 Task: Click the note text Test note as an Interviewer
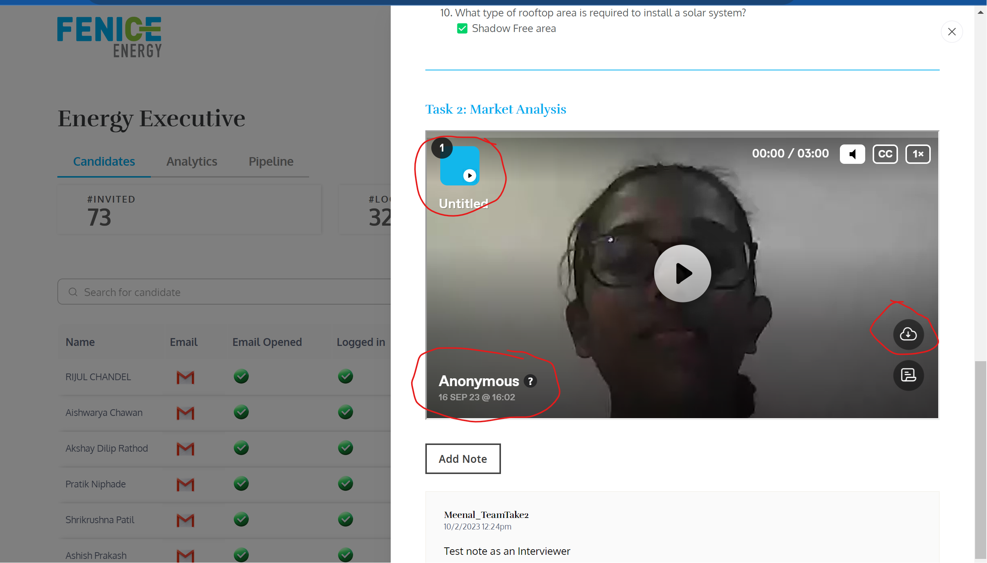coord(507,551)
